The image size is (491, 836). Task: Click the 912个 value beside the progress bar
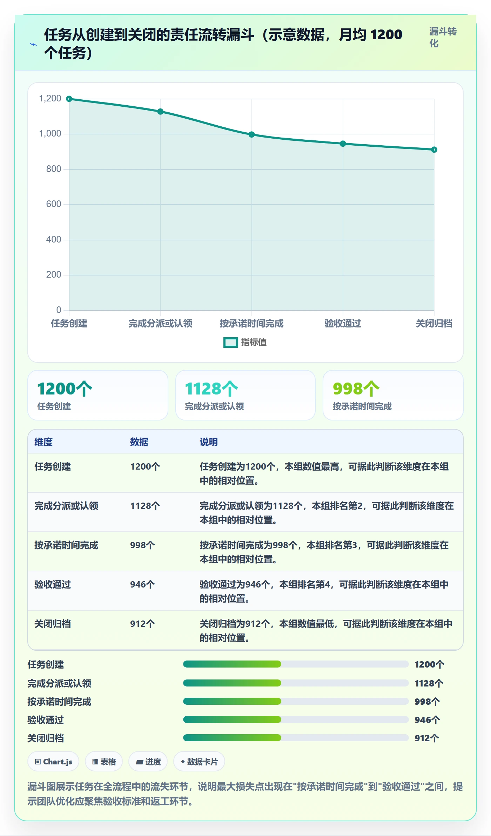(x=427, y=738)
